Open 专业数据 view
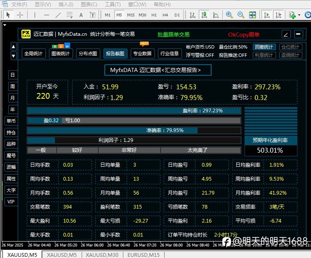Viewport: 311px width, 258px height. click(142, 53)
